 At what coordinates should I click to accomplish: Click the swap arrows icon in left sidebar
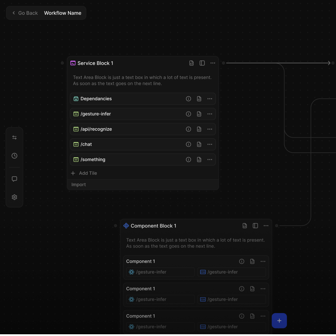(x=14, y=137)
